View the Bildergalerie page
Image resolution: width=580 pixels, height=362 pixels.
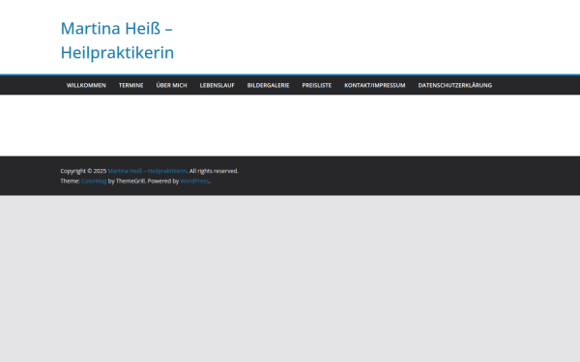(268, 85)
